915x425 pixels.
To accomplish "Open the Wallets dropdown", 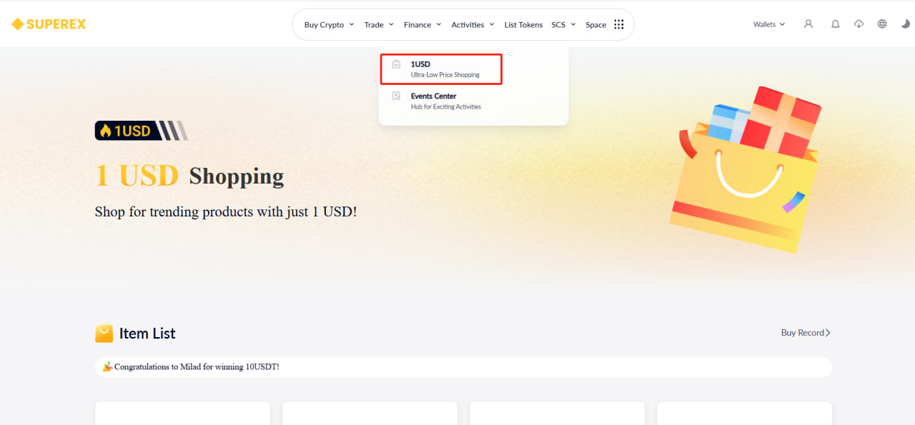I will (x=769, y=24).
